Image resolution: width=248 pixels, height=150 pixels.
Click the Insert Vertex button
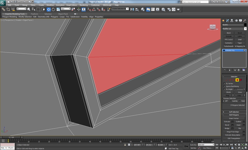point(234,118)
